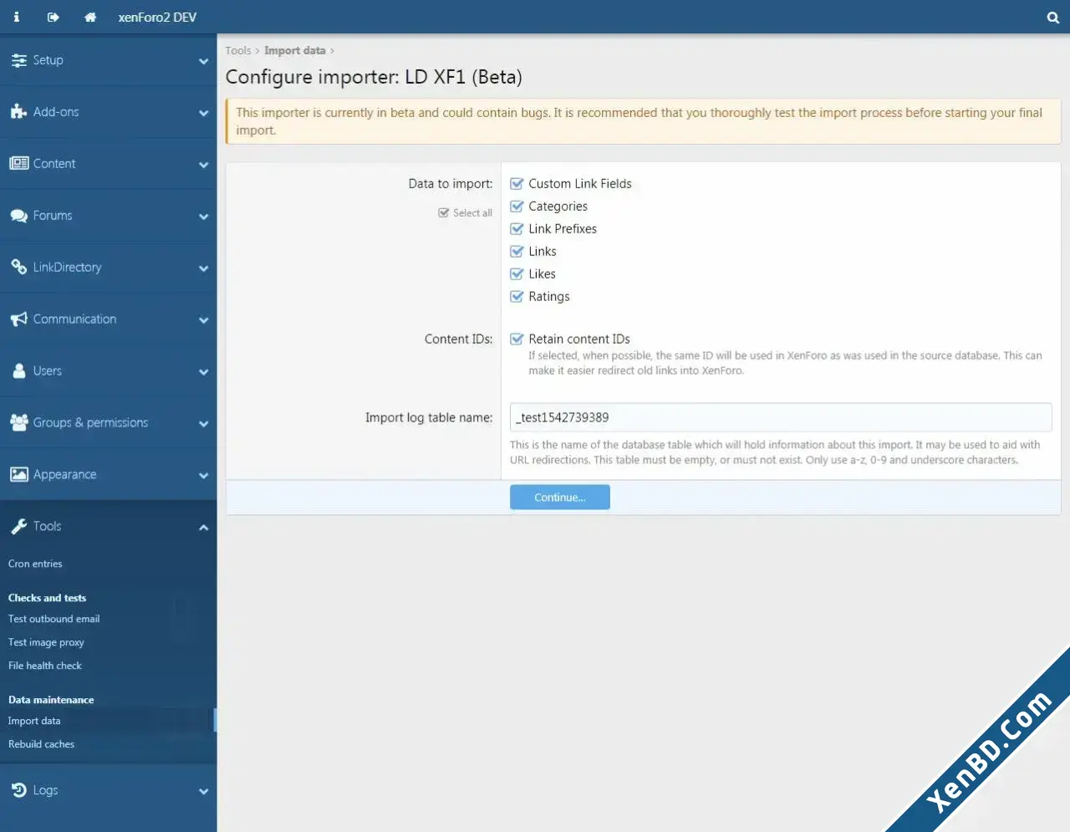Collapse the Tools section chevron

(203, 527)
